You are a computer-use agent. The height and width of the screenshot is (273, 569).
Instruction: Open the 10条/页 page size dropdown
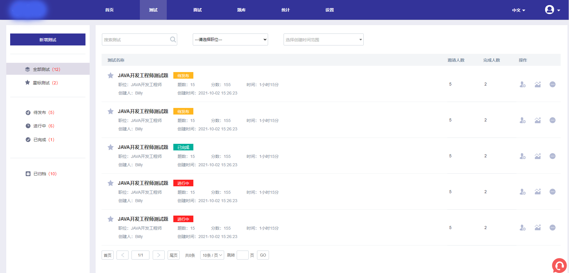(212, 255)
